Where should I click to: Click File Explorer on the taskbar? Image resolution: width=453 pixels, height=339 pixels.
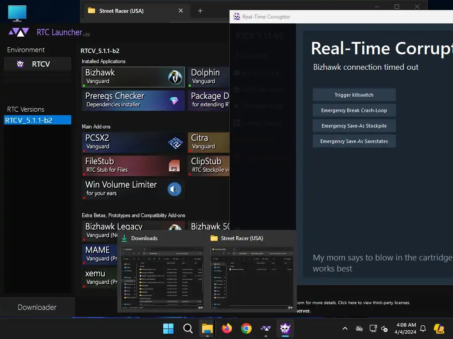[207, 328]
